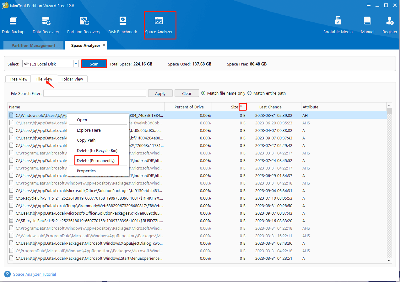Screen dimensions: 400x282
Task: Open Data Backup tool
Action: (x=13, y=25)
